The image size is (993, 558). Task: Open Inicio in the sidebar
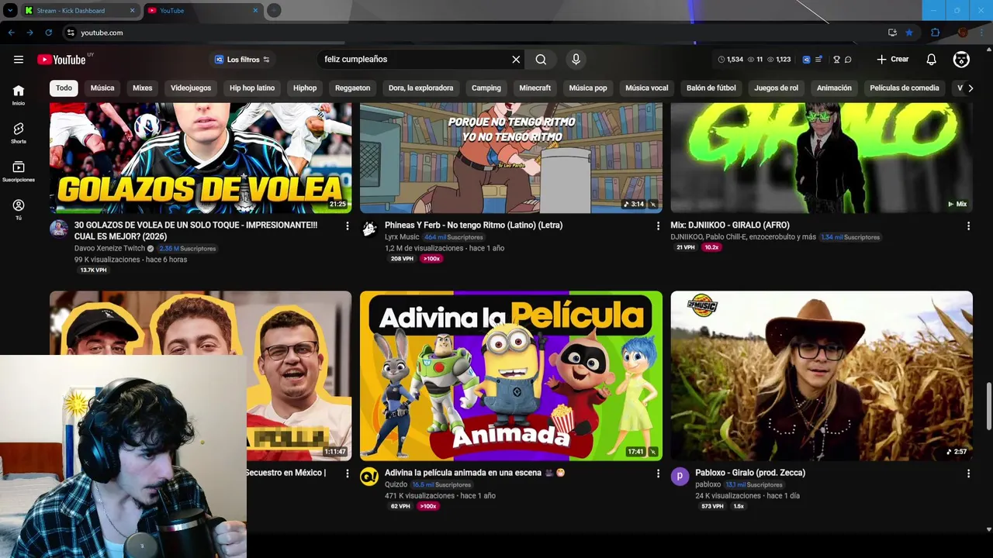pos(19,95)
